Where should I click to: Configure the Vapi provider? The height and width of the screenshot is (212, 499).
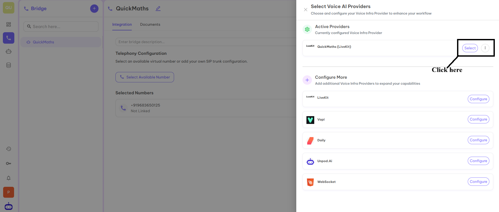click(478, 119)
